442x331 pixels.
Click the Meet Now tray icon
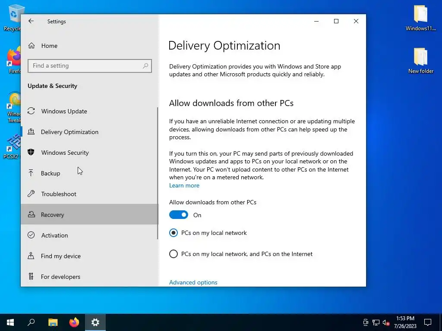pyautogui.click(x=366, y=322)
